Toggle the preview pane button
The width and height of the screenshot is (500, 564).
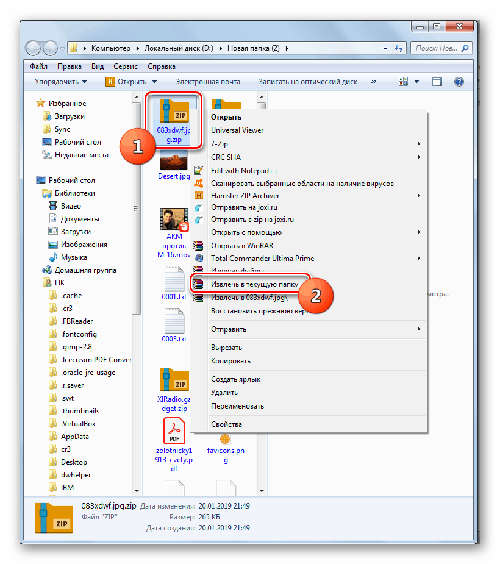[x=437, y=82]
